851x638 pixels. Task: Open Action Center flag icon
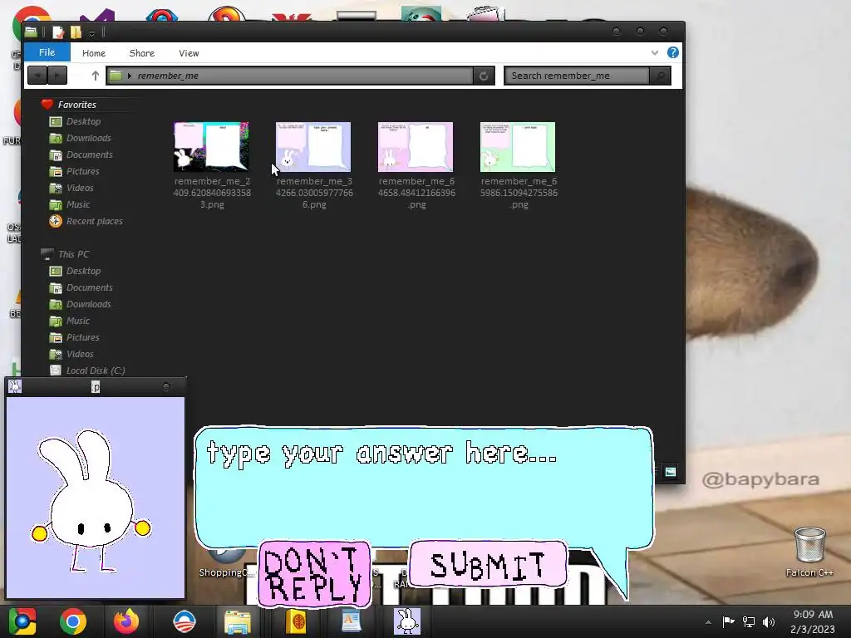tap(728, 621)
